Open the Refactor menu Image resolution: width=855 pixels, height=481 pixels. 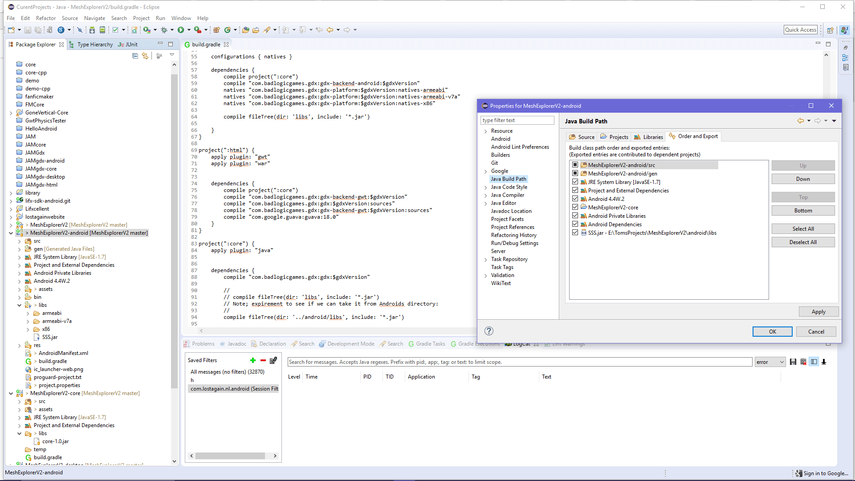(x=46, y=18)
